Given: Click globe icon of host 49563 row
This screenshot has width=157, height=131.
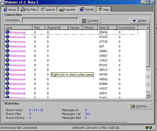Looking at the screenshot, I should tap(7, 79).
